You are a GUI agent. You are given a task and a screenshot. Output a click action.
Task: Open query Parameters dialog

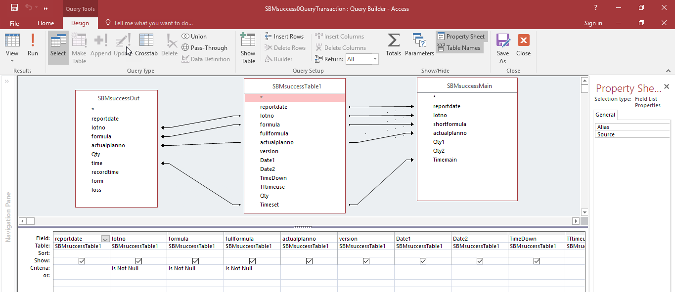[419, 45]
